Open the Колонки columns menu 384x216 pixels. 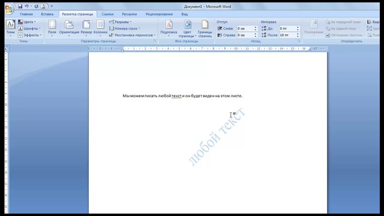click(100, 29)
